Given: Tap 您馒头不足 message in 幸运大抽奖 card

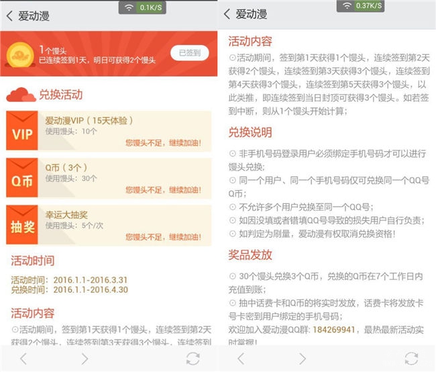Looking at the screenshot, I should (x=163, y=237).
